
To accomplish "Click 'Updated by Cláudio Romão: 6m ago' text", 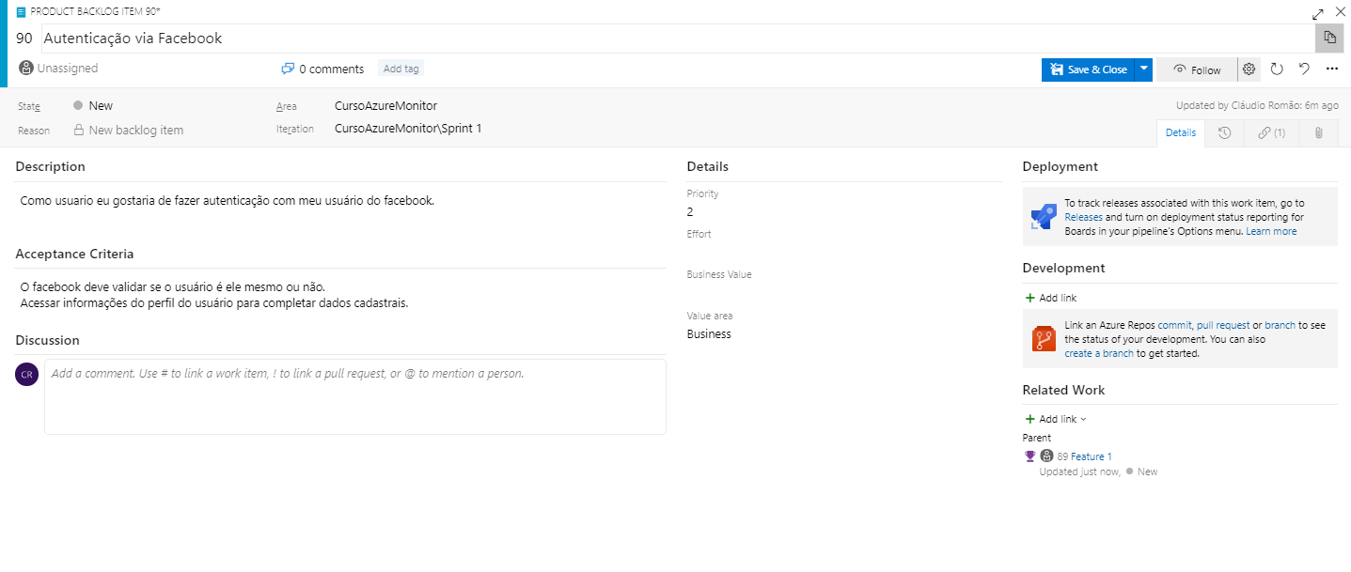I will click(1259, 105).
